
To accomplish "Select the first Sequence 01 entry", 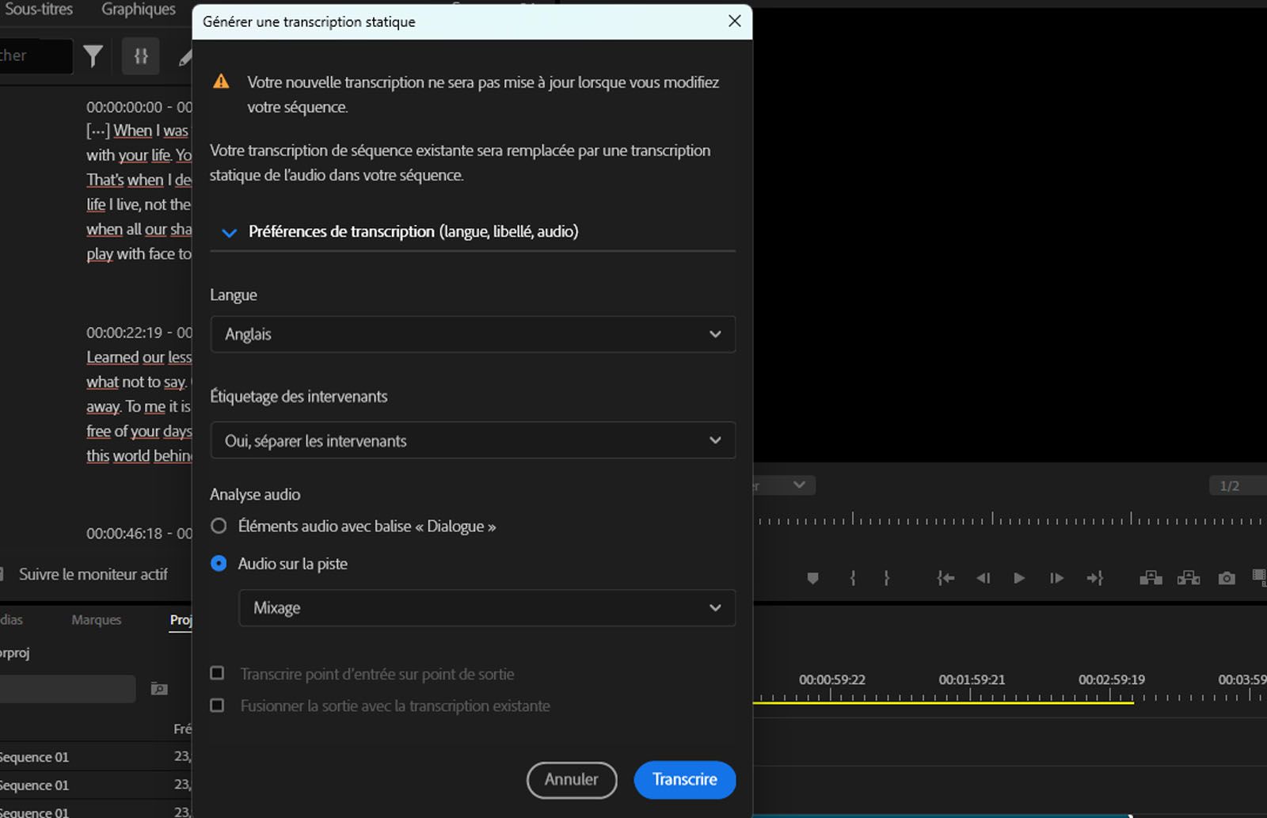I will click(35, 756).
